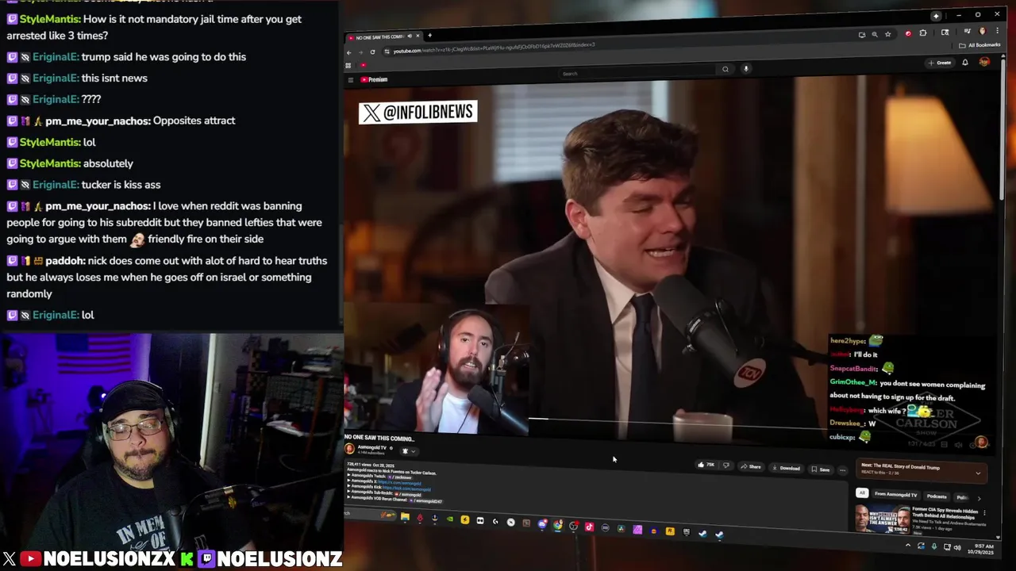The height and width of the screenshot is (571, 1016).
Task: Dislike the Asmongold video
Action: click(x=726, y=465)
